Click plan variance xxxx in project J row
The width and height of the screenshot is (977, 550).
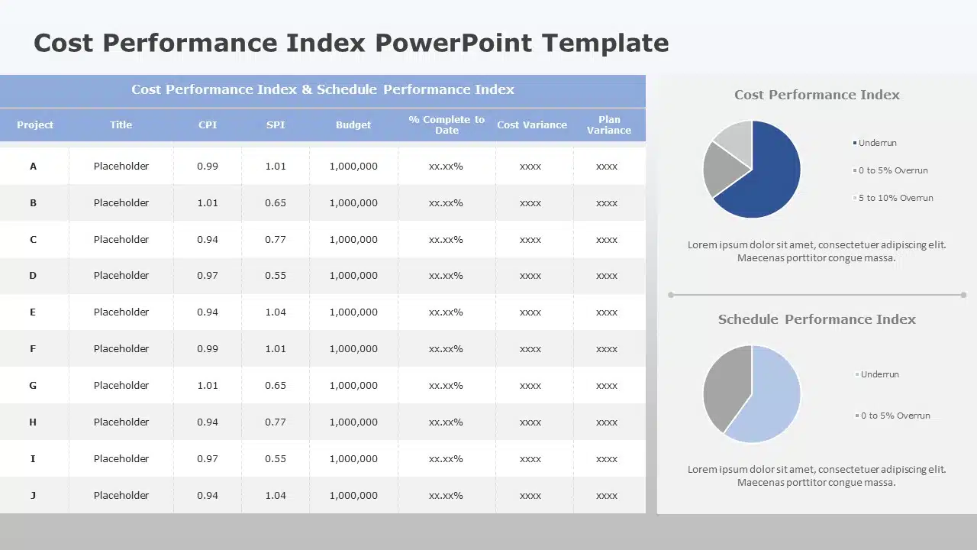(x=607, y=495)
